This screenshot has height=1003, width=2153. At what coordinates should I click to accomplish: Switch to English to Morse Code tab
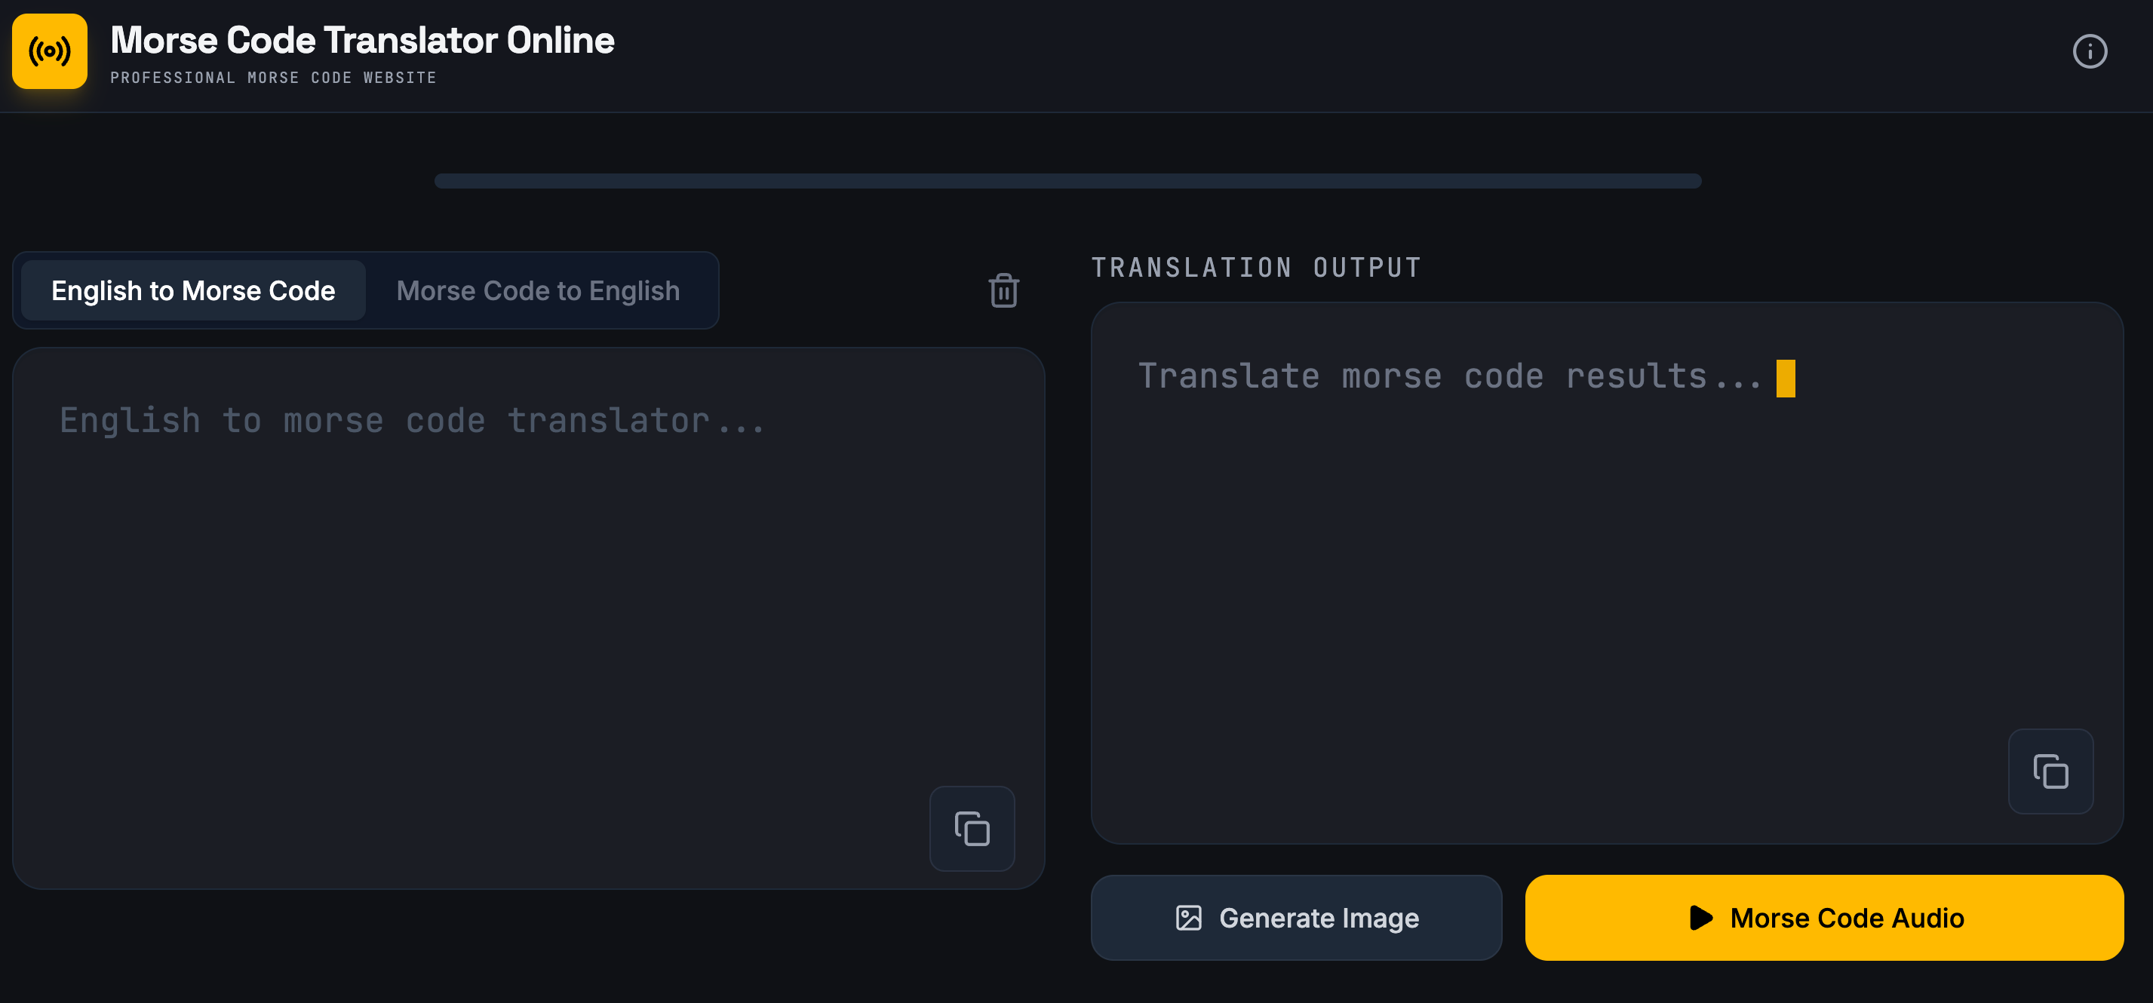click(193, 291)
